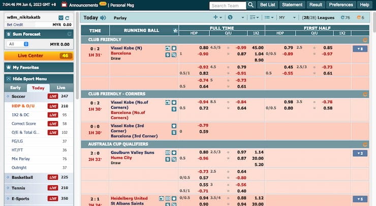Image resolution: width=376 pixels, height=206 pixels.
Task: Favorite the Vissel Kobe No.of Corners match
Action: pyautogui.click(x=174, y=103)
